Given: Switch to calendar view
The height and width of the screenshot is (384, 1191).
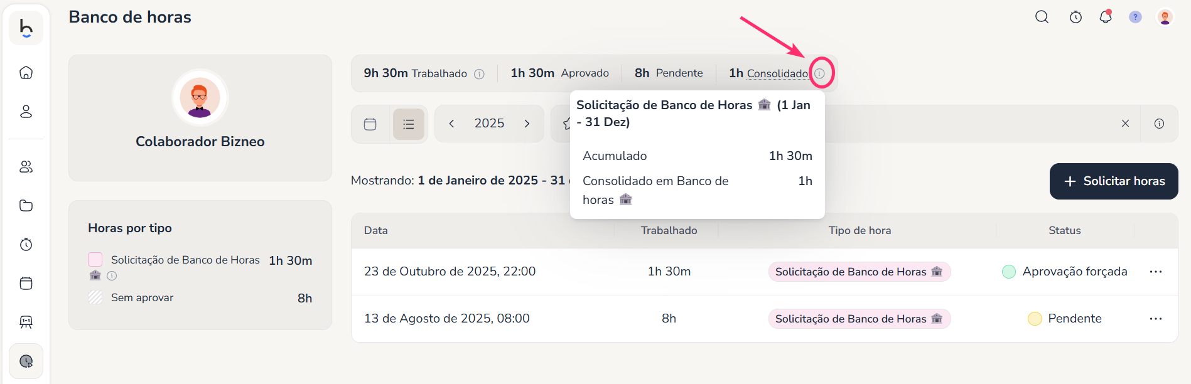Looking at the screenshot, I should (x=370, y=124).
